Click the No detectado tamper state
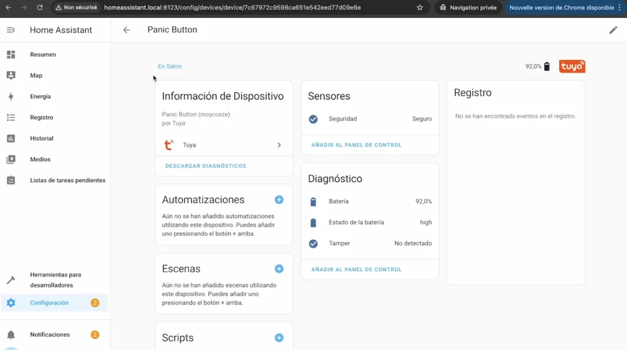This screenshot has width=627, height=350. [x=413, y=244]
